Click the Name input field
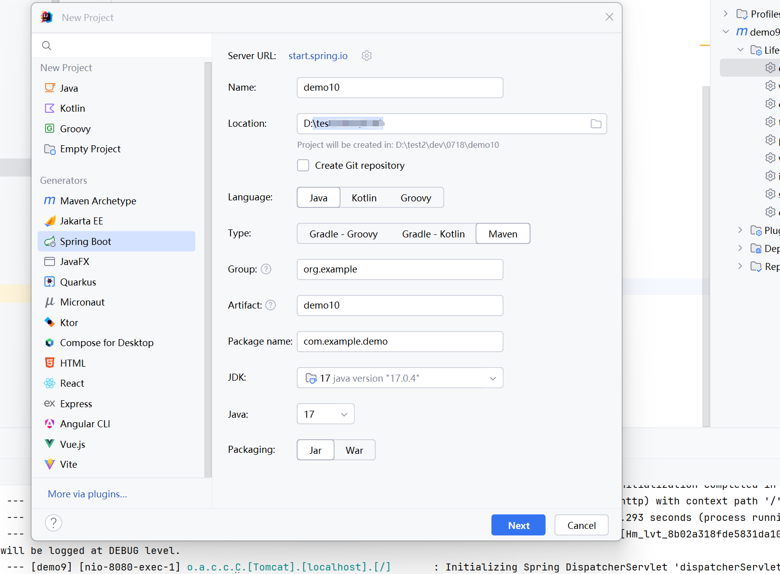Image resolution: width=780 pixels, height=574 pixels. [x=400, y=87]
